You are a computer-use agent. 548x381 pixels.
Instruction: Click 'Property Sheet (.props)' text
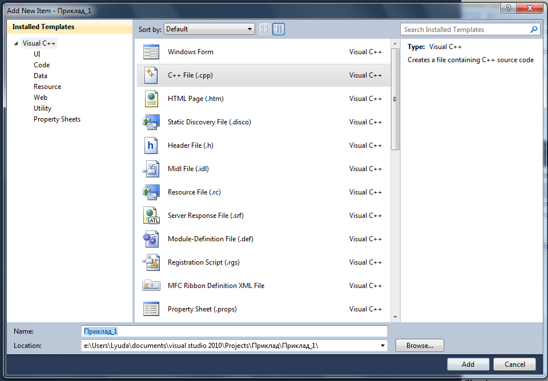[202, 309]
